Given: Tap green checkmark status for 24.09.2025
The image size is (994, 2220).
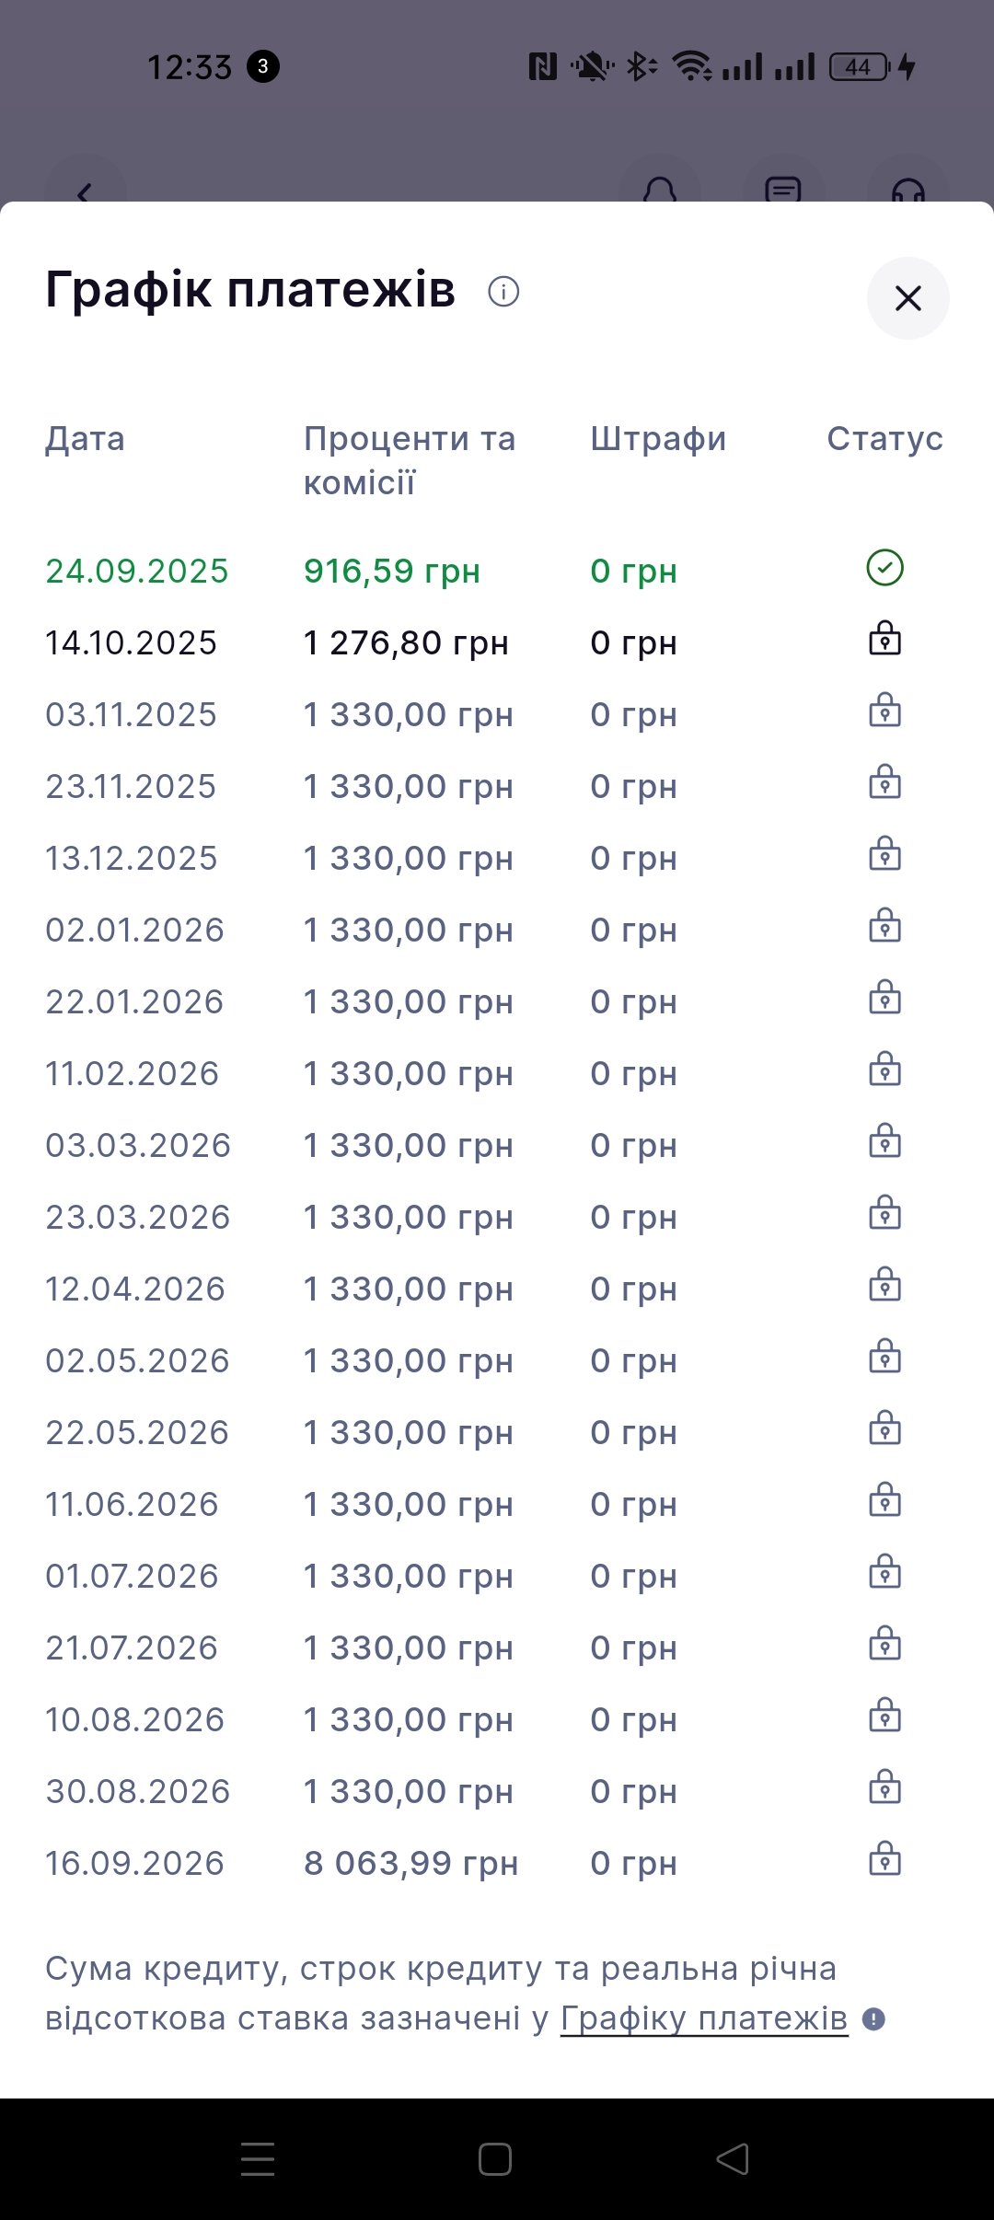Looking at the screenshot, I should coord(884,568).
